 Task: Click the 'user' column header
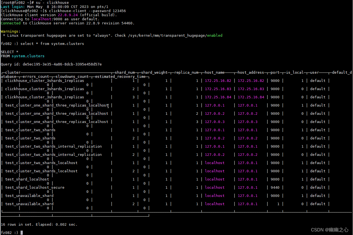click(x=315, y=72)
